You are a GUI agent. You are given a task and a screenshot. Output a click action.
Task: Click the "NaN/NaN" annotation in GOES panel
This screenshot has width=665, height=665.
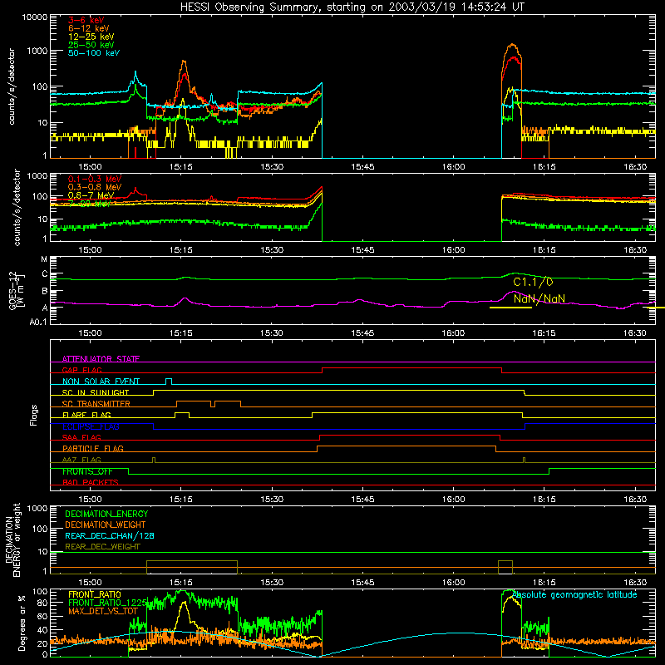click(539, 298)
